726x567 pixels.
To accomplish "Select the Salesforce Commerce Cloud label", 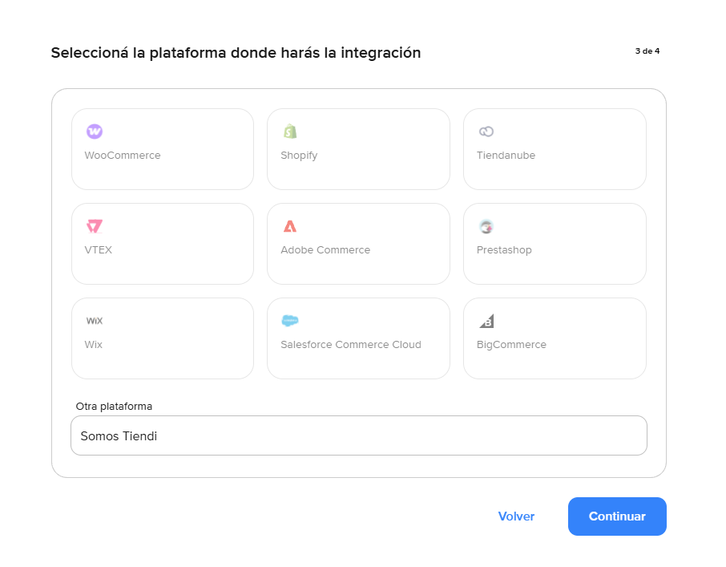I will click(x=351, y=345).
